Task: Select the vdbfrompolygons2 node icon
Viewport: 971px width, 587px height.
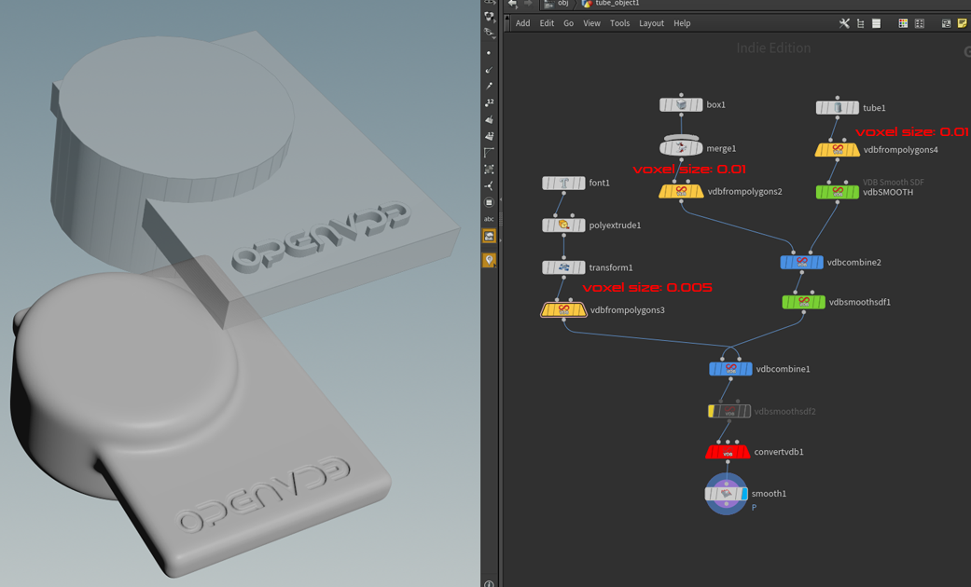Action: [x=681, y=191]
